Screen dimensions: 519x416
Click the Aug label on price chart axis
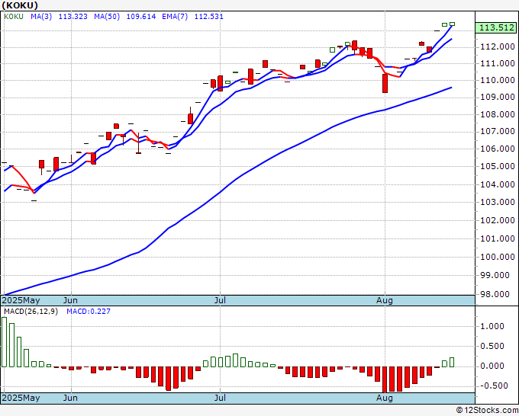pyautogui.click(x=385, y=300)
